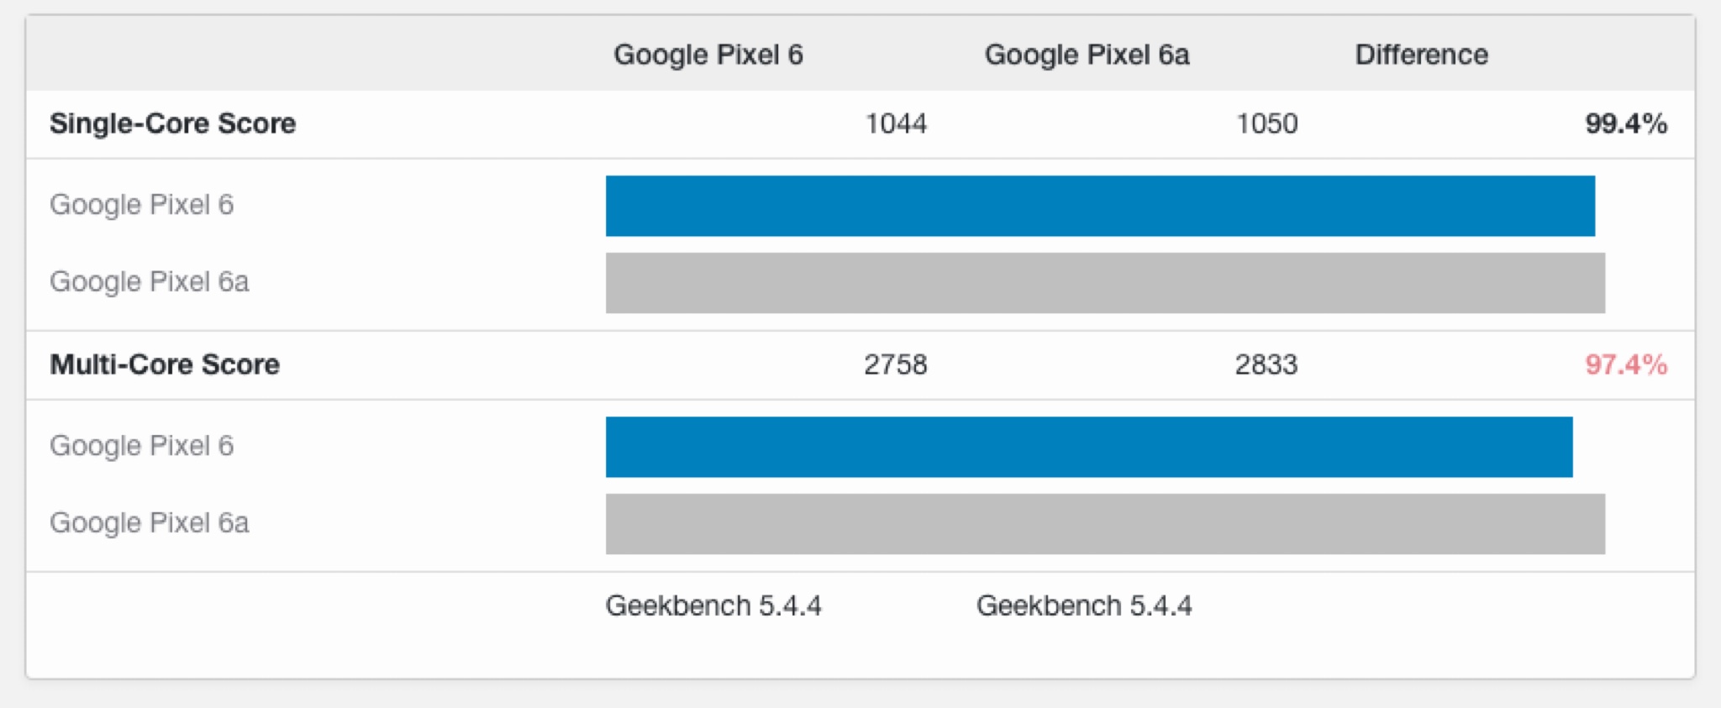The width and height of the screenshot is (1721, 708).
Task: Select the Multi-Core Score row label
Action: point(165,364)
